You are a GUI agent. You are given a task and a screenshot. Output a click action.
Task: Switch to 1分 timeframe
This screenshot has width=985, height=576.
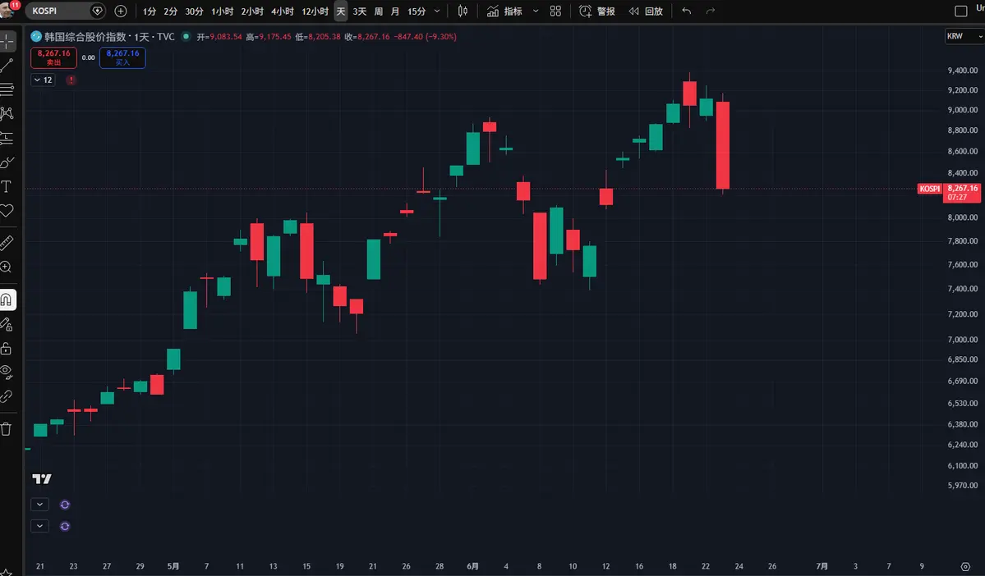150,11
